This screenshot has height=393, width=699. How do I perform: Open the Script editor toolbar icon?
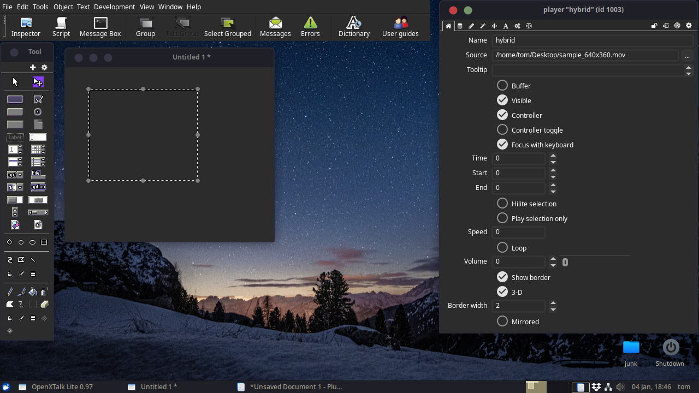pyautogui.click(x=61, y=26)
